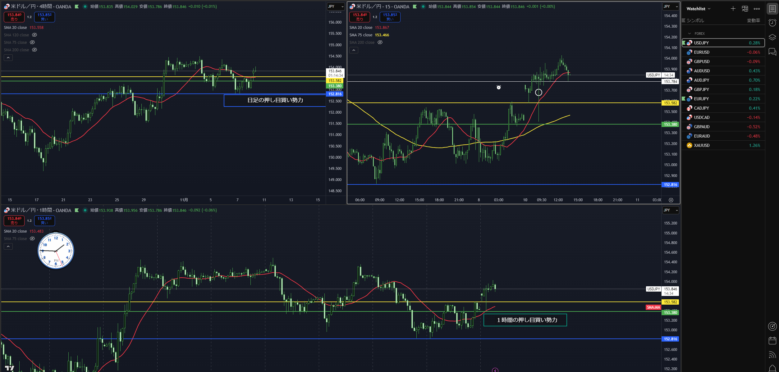Viewport: 779px width, 372px height.
Task: Click the red 売り sell button on 4-hour chart
Action: click(14, 17)
